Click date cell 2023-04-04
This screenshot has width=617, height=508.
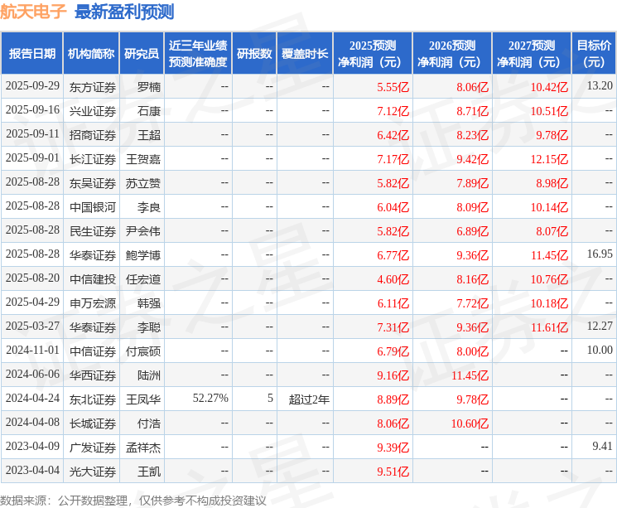point(32,470)
